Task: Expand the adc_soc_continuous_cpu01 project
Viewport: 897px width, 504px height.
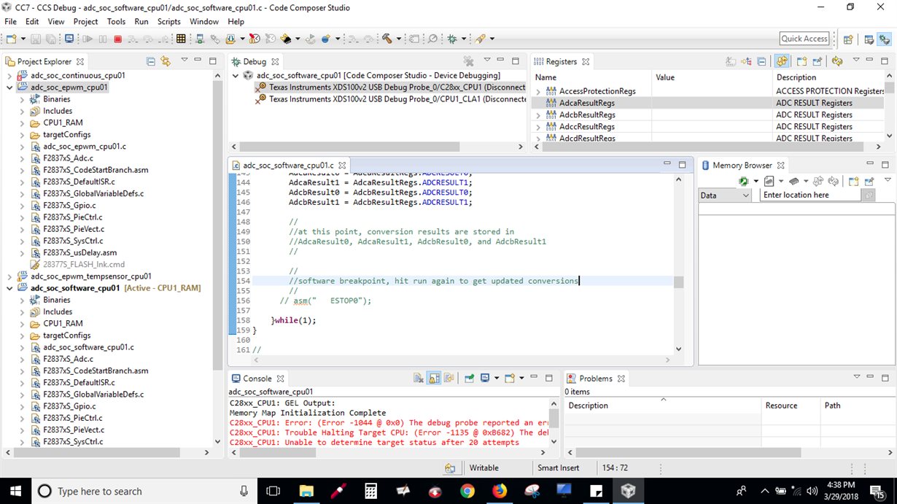Action: pos(9,76)
